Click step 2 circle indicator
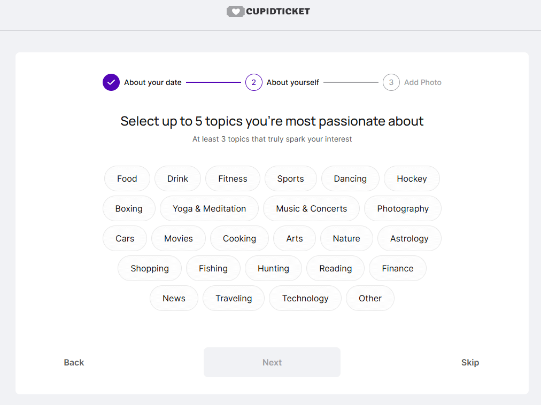This screenshot has width=541, height=405. [254, 82]
